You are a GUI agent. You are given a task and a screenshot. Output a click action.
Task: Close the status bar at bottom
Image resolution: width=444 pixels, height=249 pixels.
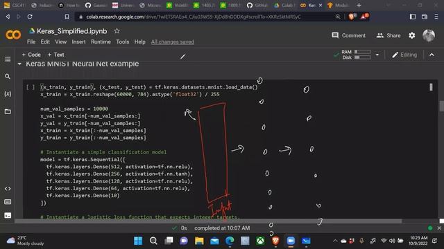point(439,228)
